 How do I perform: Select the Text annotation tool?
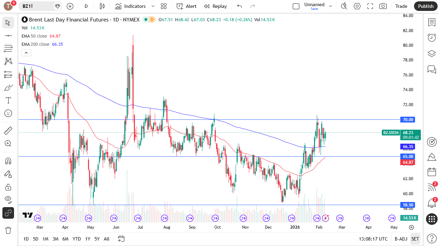(8, 100)
